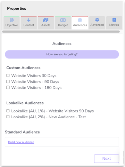The image size is (125, 167).
Task: Check Website Visitors 30 Days
Action: pos(8,75)
